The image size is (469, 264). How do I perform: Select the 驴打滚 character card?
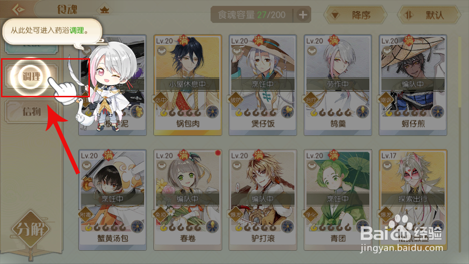pyautogui.click(x=263, y=200)
